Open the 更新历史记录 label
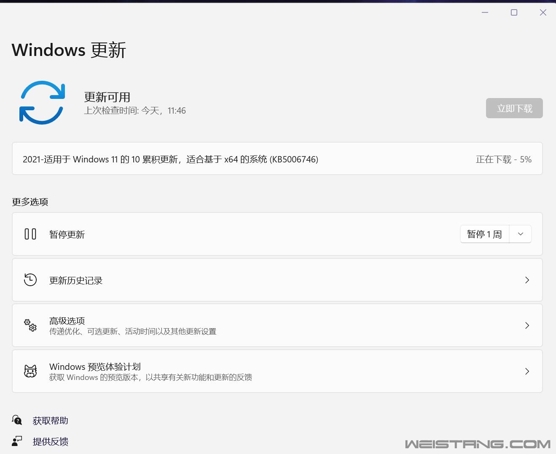 point(76,281)
